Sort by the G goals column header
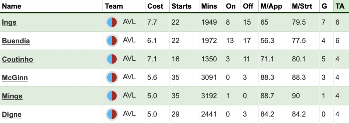349x124 pixels. (324, 6)
